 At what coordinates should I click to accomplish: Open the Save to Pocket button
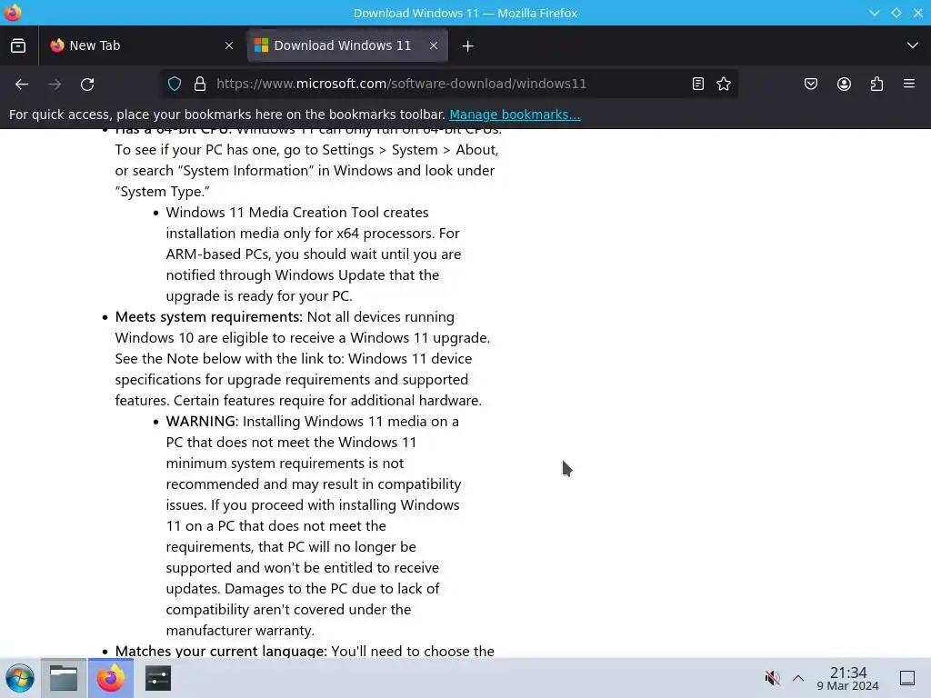pos(810,84)
